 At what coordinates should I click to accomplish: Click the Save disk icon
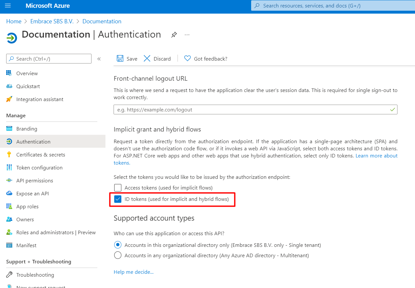[120, 58]
